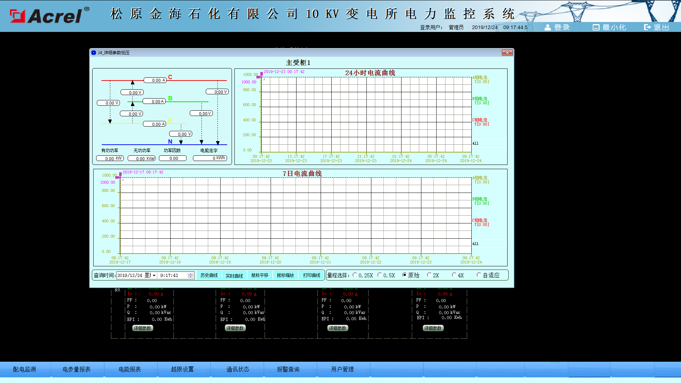681x383 pixels.
Task: Click the 管理员 logged-in user text
Action: pos(456,27)
